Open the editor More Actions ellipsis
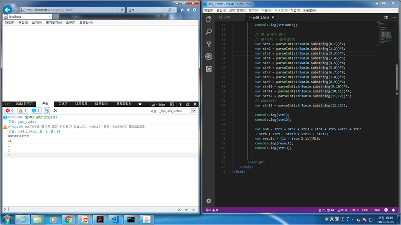The height and width of the screenshot is (225, 401). point(394,17)
